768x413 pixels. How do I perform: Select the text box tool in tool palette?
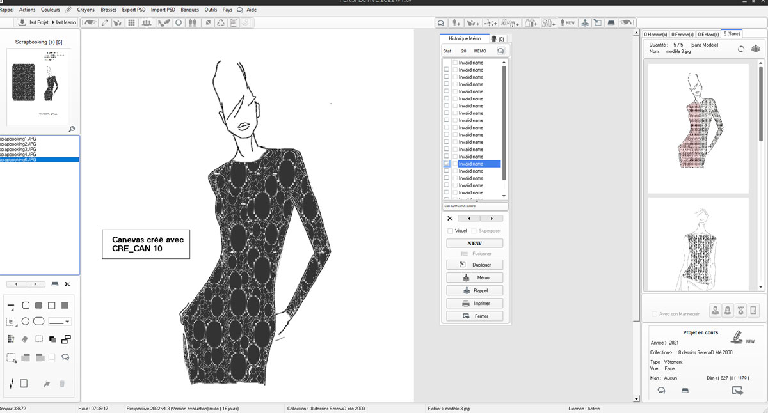click(12, 322)
